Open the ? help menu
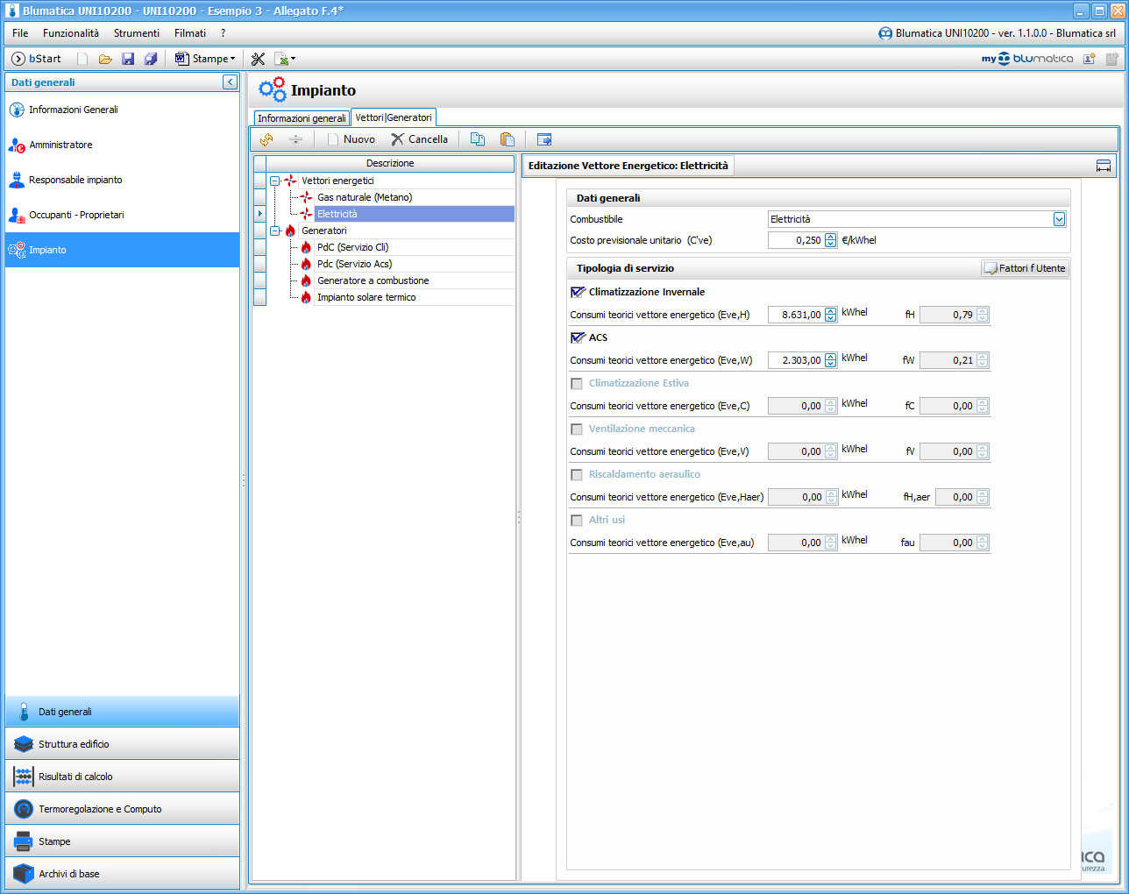 pyautogui.click(x=223, y=33)
